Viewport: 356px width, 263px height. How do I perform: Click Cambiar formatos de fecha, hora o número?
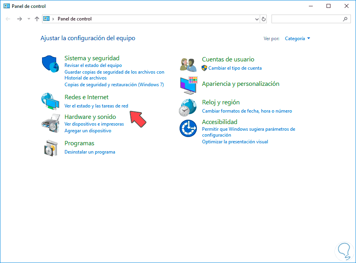pos(247,111)
